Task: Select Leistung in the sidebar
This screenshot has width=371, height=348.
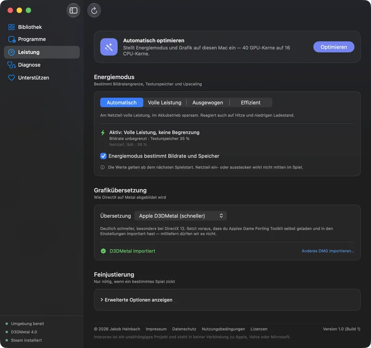Action: point(42,52)
